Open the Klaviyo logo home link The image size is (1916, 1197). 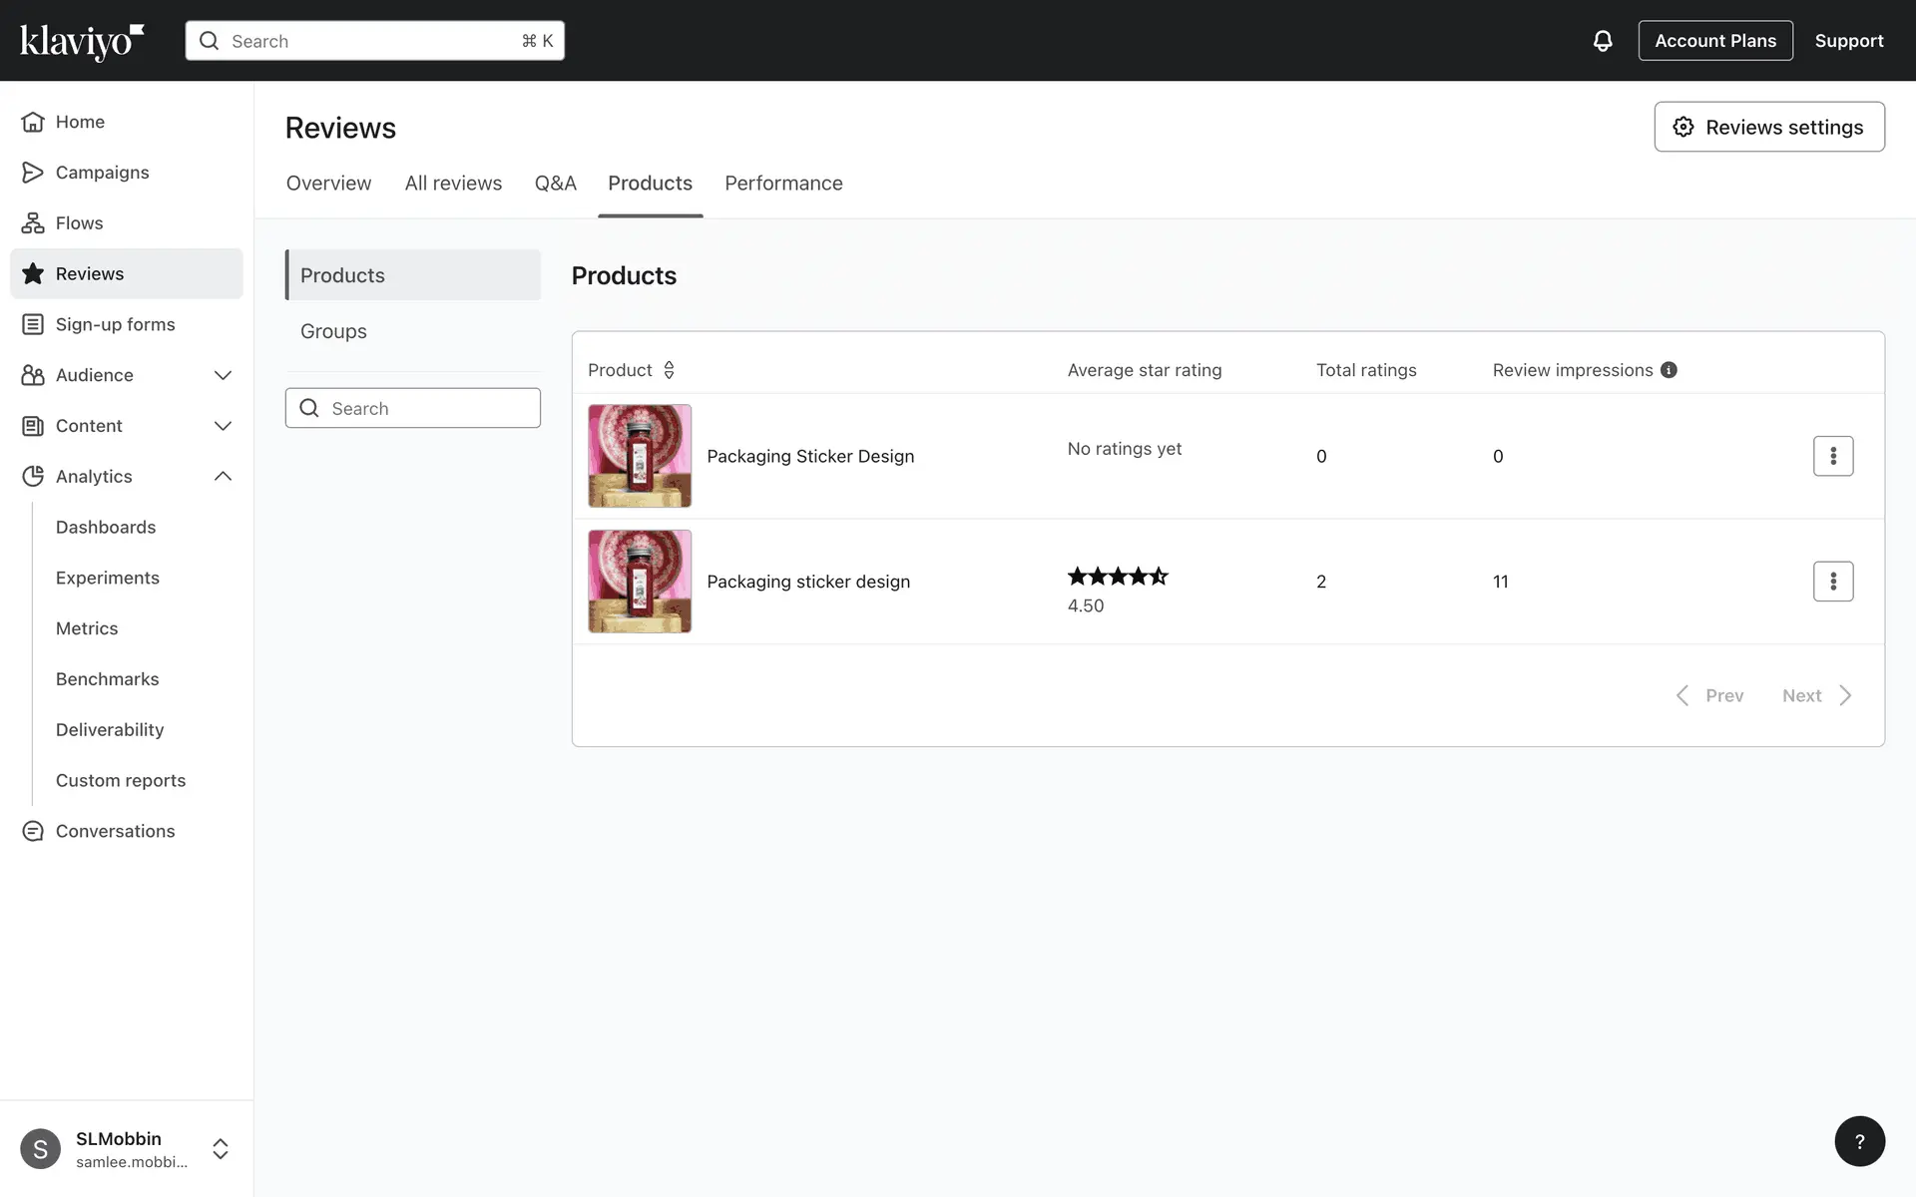click(82, 41)
